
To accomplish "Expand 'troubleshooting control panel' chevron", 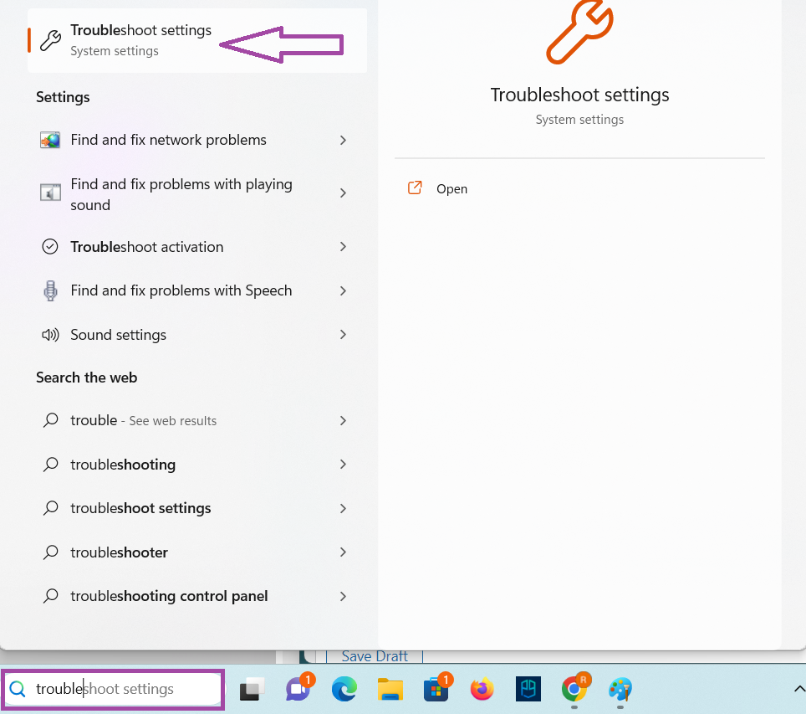I will pos(343,596).
